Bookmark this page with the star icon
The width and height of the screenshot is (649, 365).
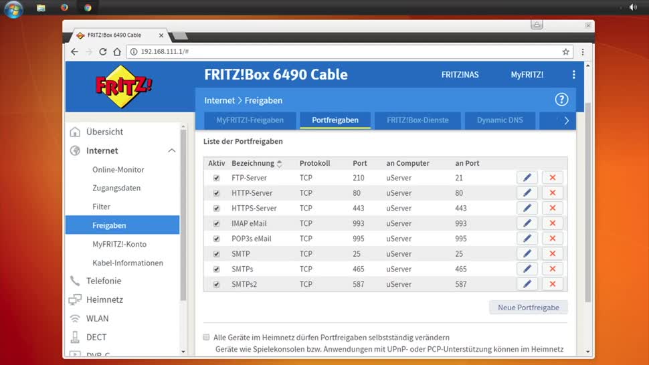point(566,51)
